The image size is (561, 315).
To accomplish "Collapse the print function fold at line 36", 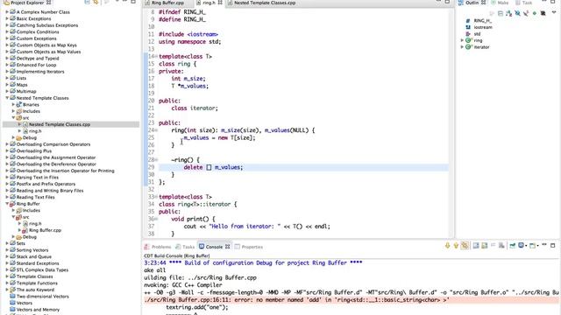I will pos(156,219).
